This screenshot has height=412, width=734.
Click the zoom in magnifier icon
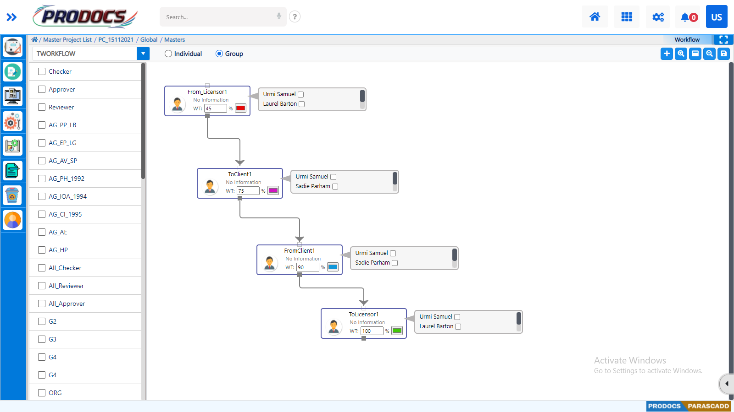680,54
